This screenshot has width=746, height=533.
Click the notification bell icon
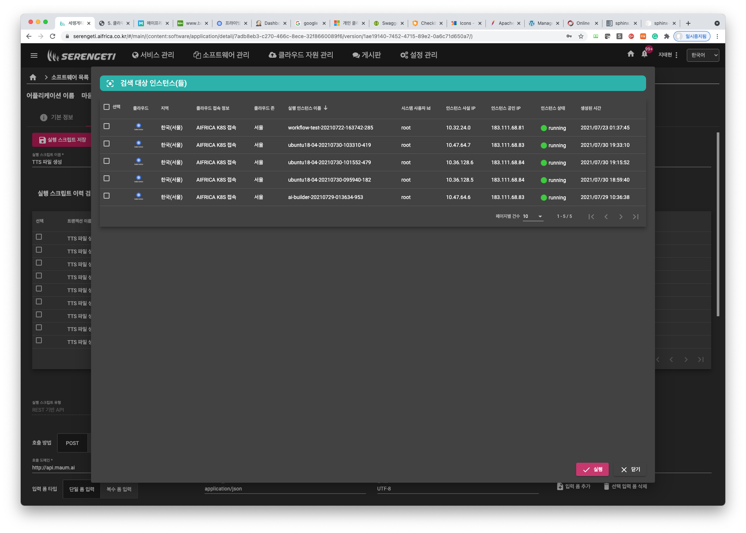645,54
